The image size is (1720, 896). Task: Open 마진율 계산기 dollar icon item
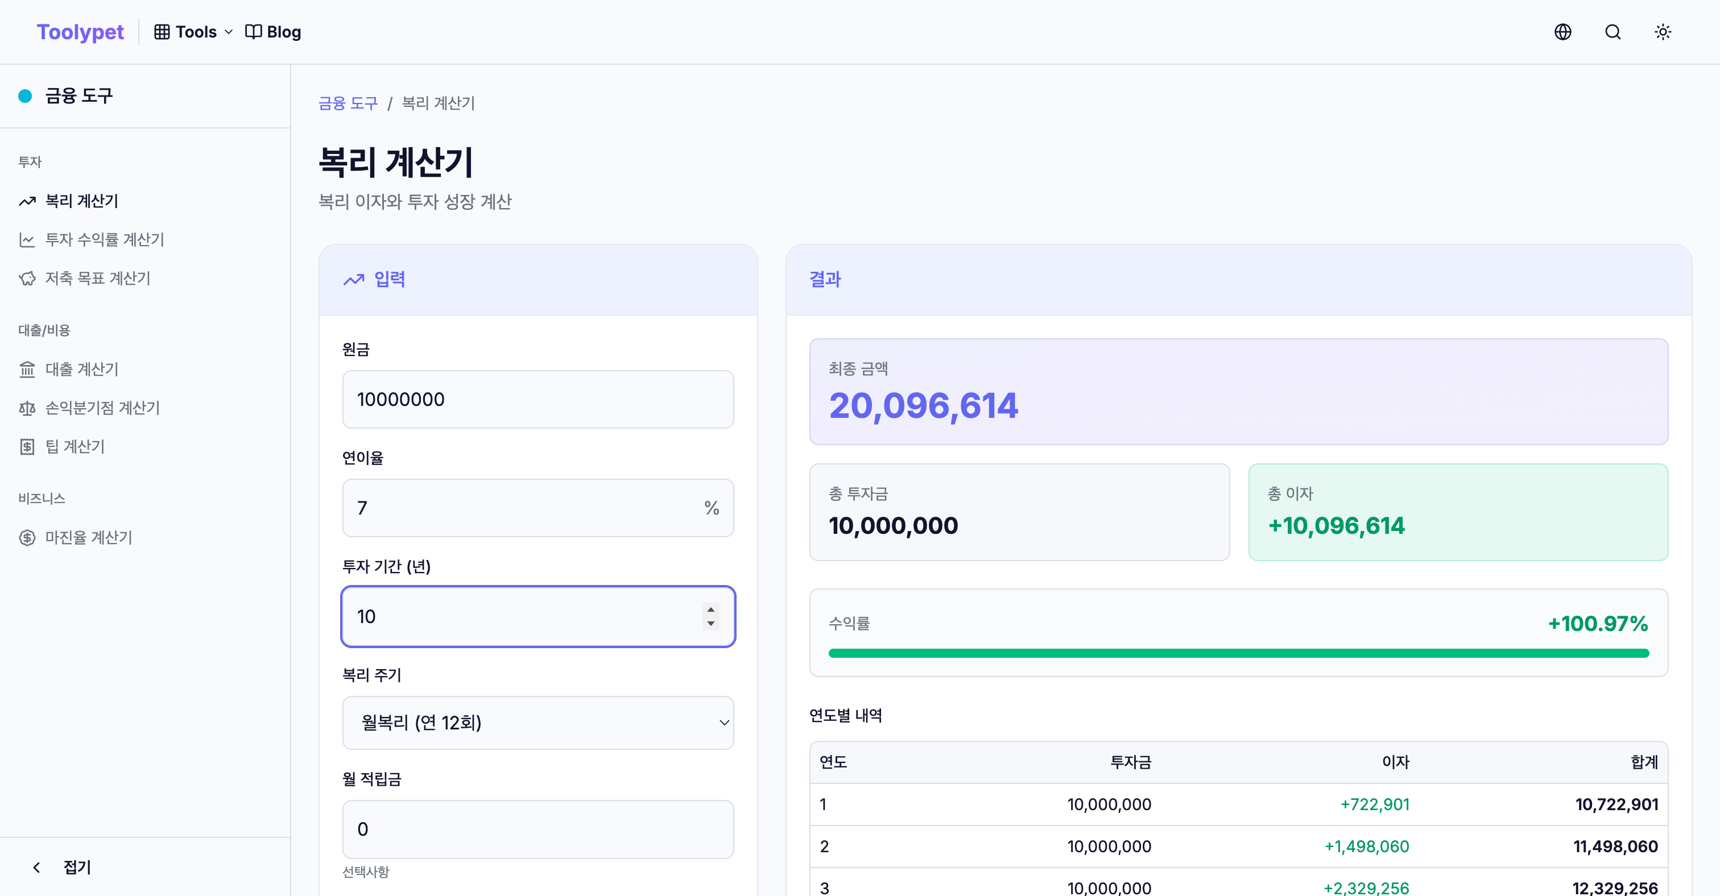[88, 537]
